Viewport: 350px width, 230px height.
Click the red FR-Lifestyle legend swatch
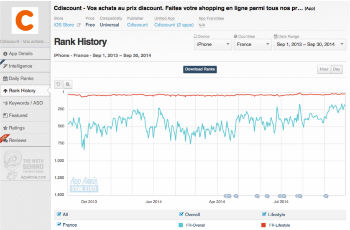(263, 225)
